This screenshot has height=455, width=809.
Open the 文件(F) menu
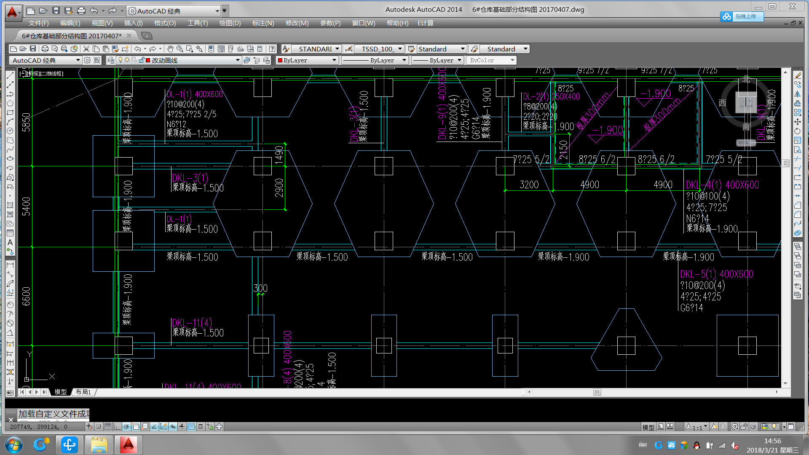[38, 23]
